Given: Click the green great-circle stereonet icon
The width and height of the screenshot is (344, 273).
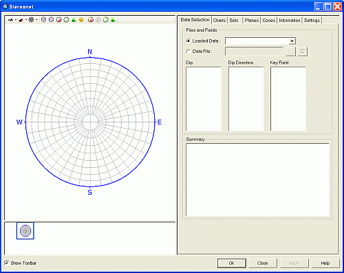Looking at the screenshot, I should [x=66, y=20].
